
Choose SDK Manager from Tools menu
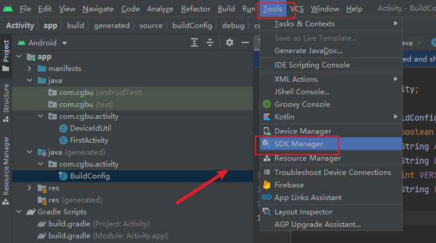coord(331,144)
